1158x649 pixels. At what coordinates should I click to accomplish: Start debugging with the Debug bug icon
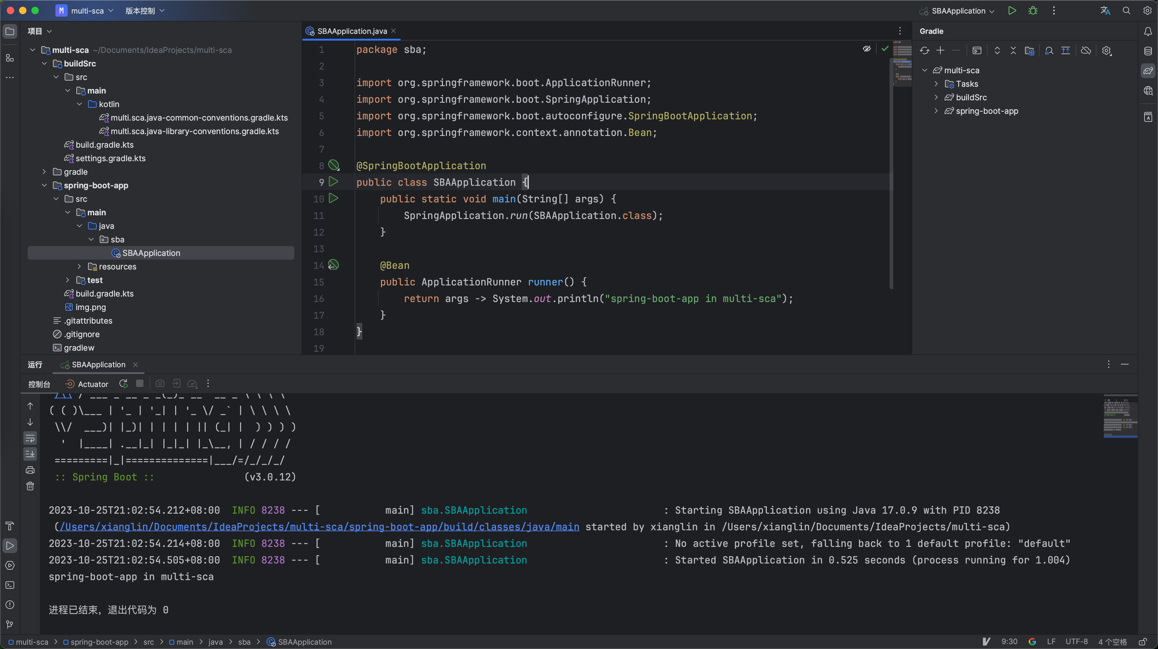1033,11
